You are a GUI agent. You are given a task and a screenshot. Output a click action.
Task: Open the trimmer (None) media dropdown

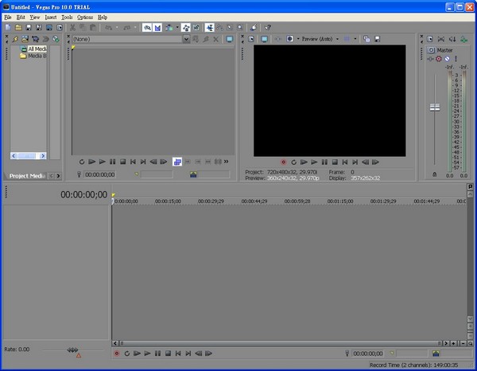[x=185, y=39]
